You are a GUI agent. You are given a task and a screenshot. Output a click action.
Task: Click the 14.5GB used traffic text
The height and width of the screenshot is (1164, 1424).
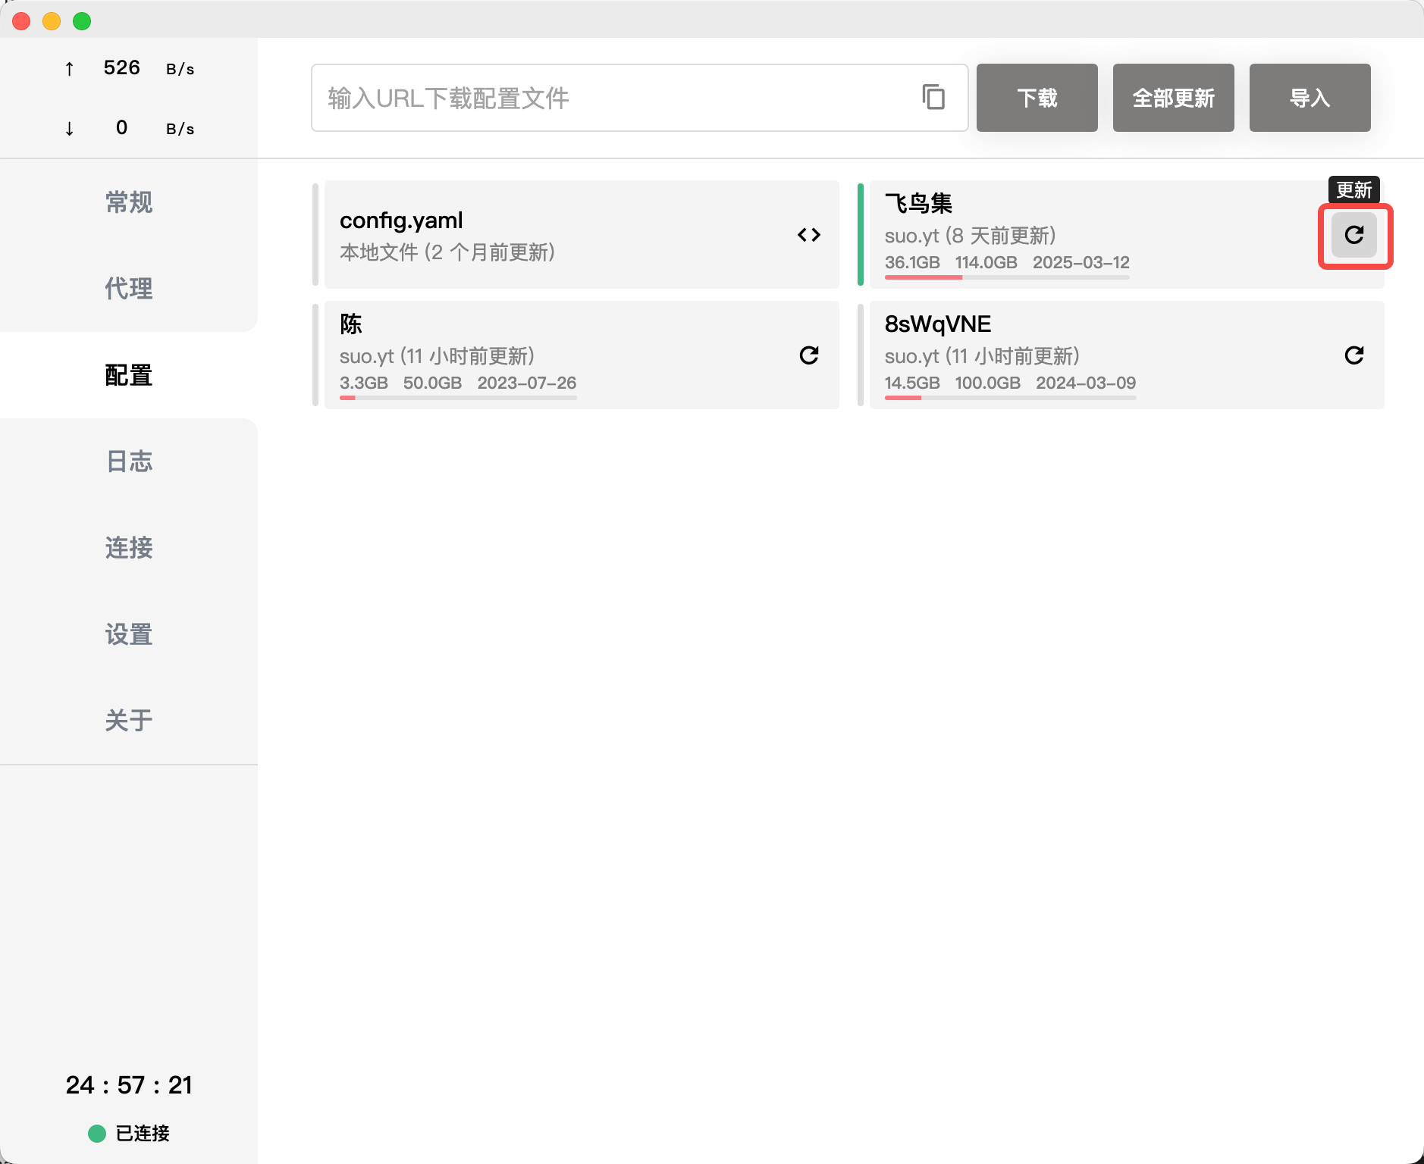pos(912,383)
